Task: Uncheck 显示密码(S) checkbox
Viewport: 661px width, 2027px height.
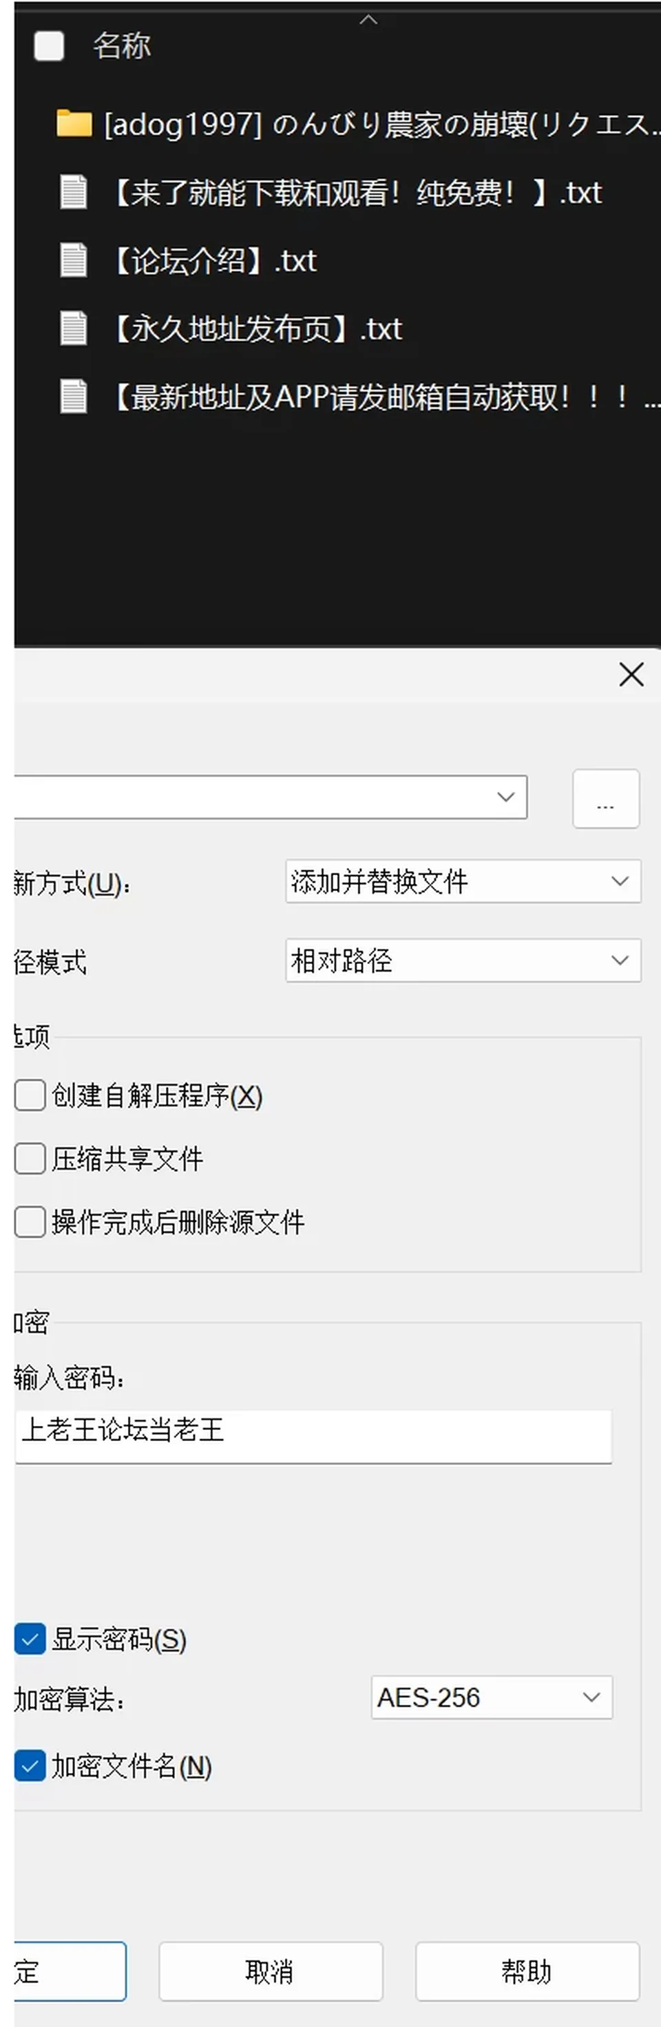Action: pyautogui.click(x=30, y=1640)
